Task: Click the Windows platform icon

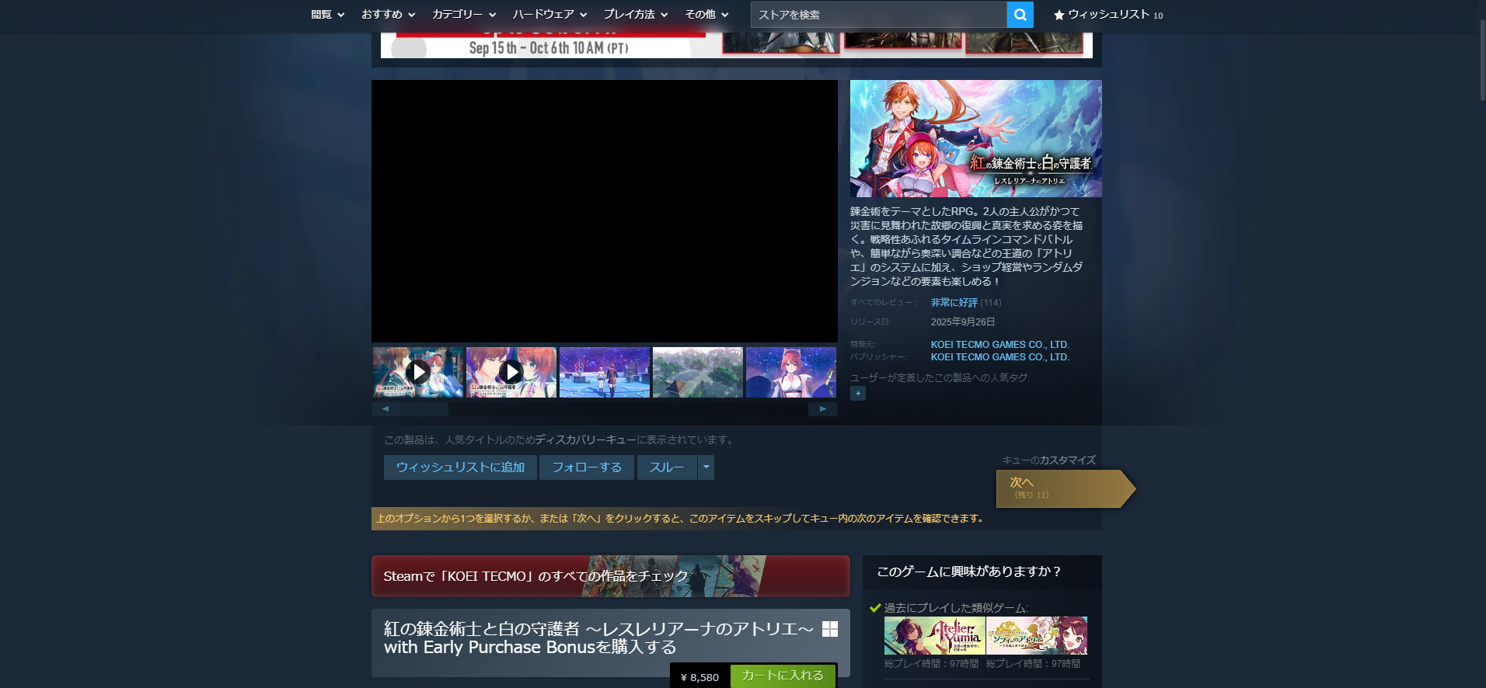Action: pos(830,629)
